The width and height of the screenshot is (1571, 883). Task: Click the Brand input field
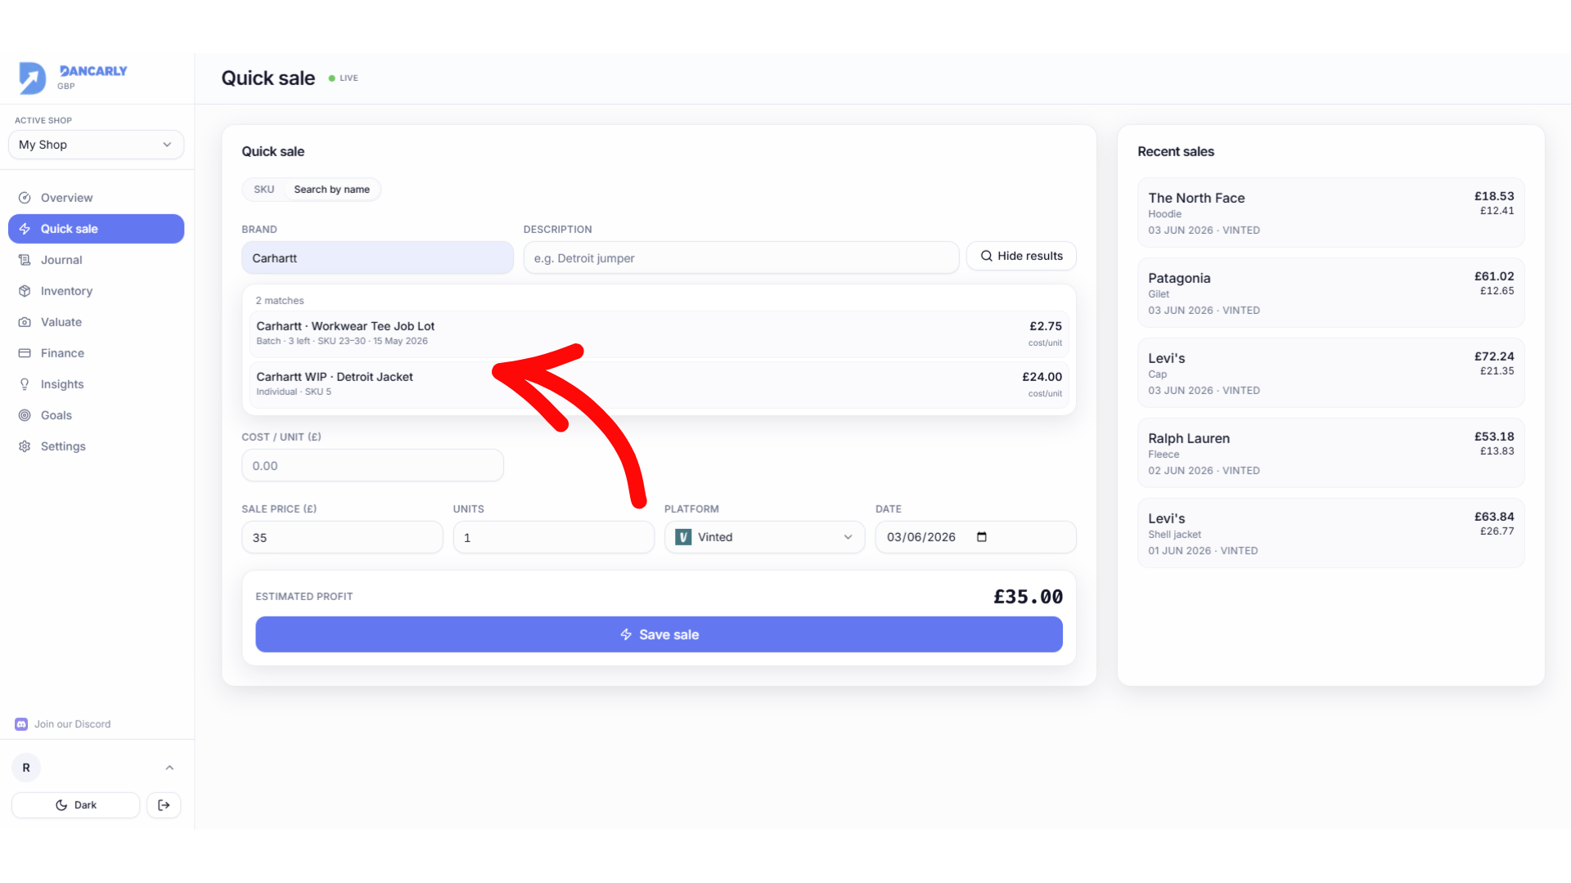click(377, 258)
